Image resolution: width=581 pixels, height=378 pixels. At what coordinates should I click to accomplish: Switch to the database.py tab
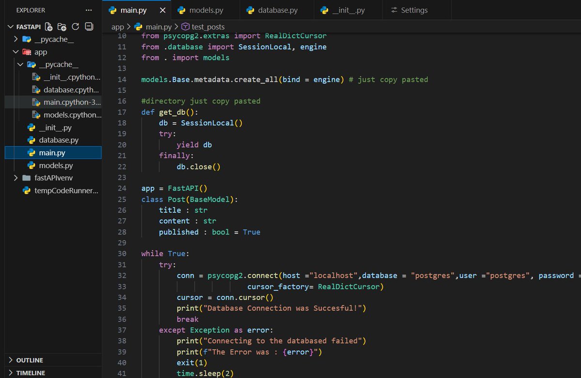coord(277,10)
